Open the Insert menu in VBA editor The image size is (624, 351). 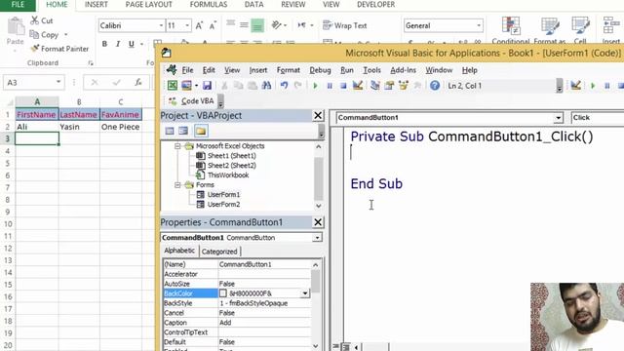257,70
